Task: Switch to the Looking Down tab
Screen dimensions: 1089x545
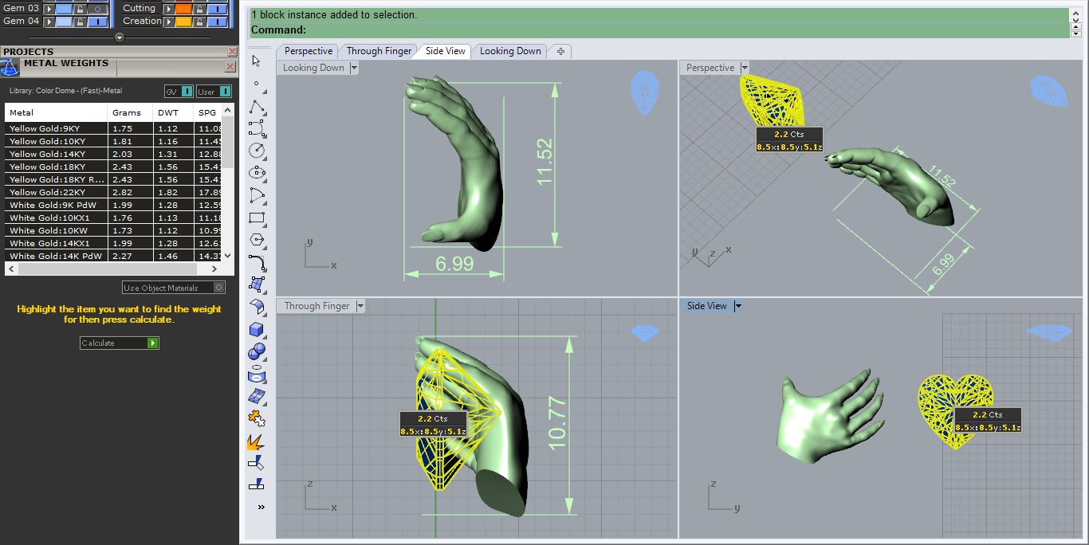Action: coord(510,51)
